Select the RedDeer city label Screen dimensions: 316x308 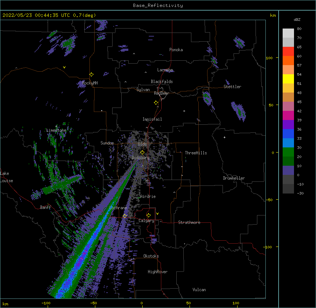(x=161, y=93)
